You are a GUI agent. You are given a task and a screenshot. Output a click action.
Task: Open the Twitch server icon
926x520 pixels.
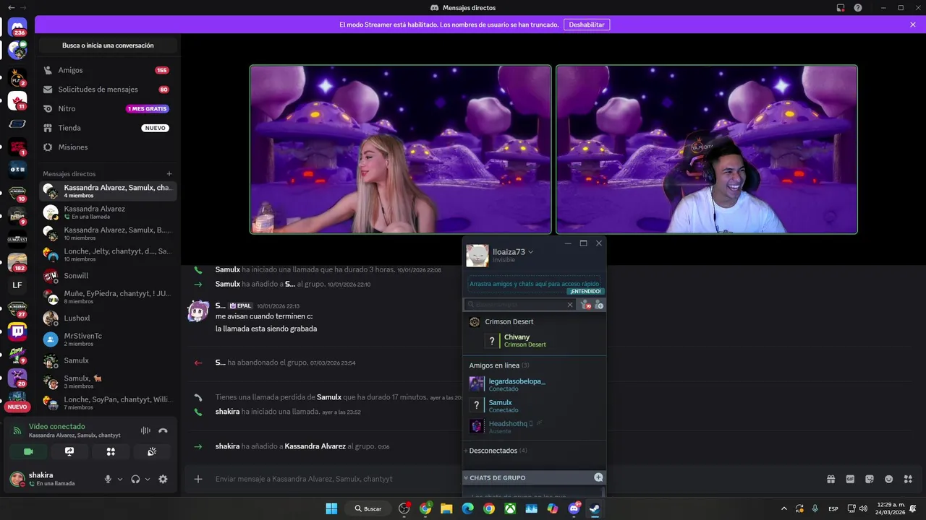(x=17, y=332)
